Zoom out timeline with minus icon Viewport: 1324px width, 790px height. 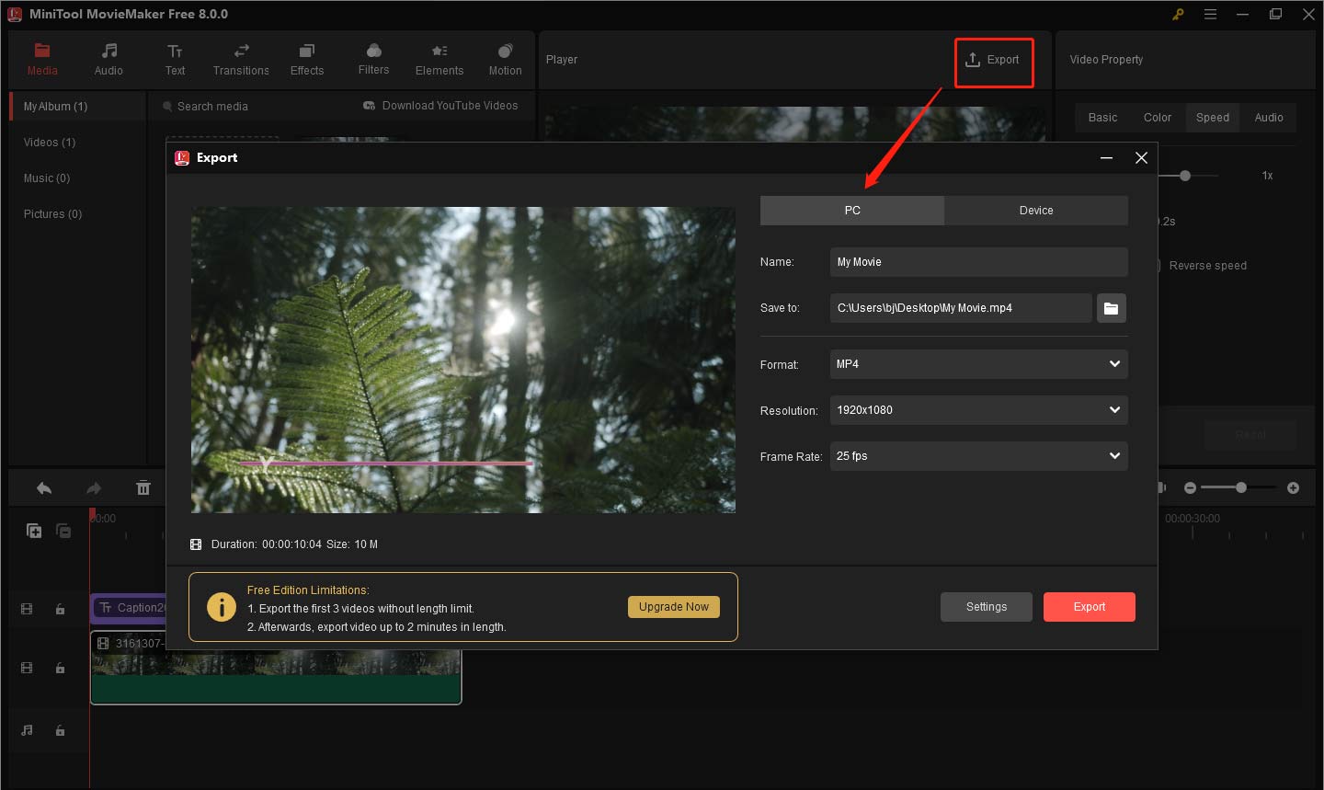tap(1190, 488)
